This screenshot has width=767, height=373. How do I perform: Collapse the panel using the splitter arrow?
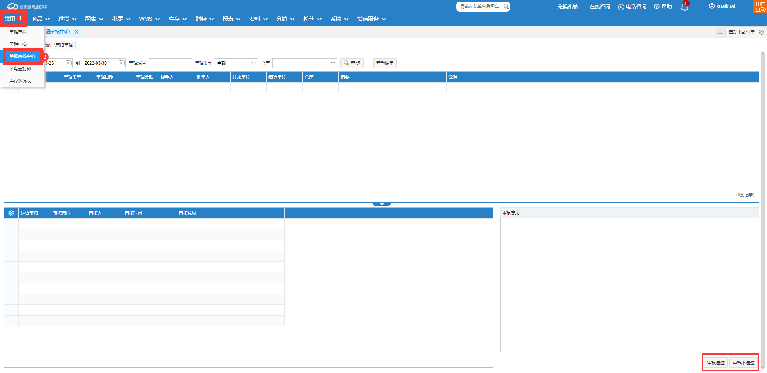pyautogui.click(x=382, y=204)
